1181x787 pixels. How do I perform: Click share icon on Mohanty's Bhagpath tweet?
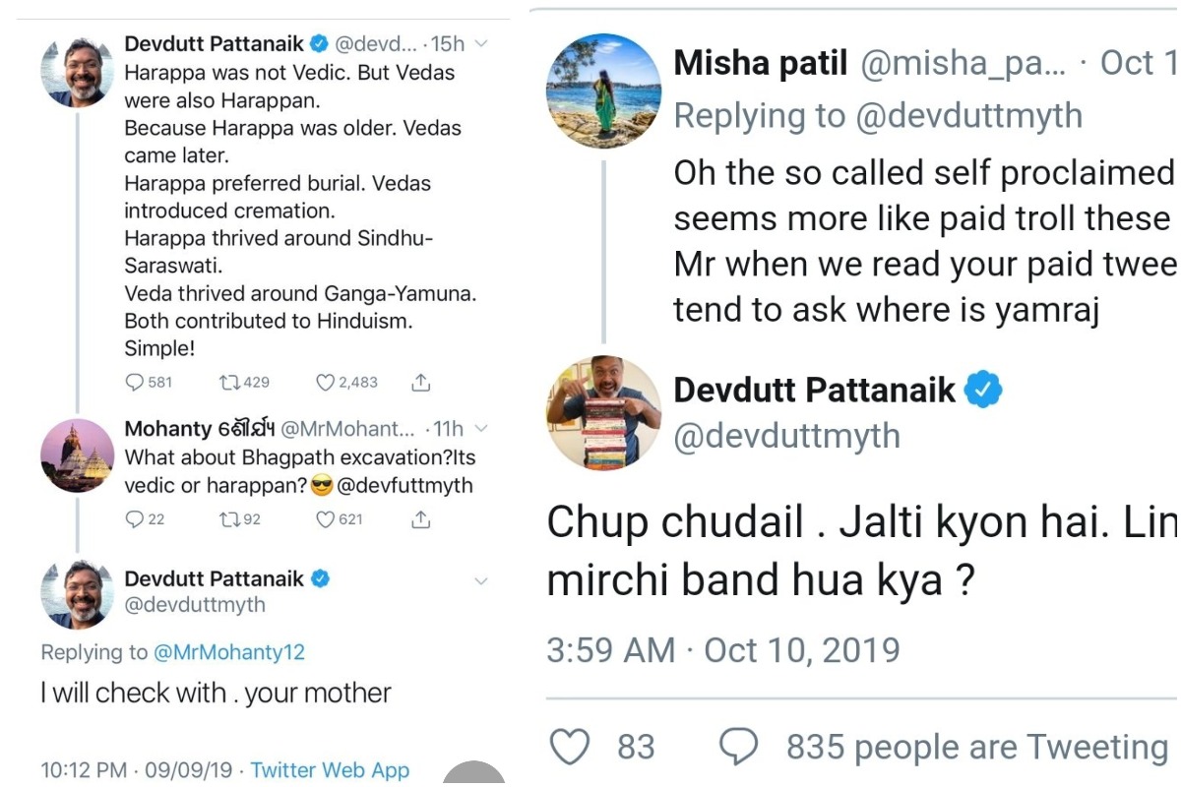420,518
